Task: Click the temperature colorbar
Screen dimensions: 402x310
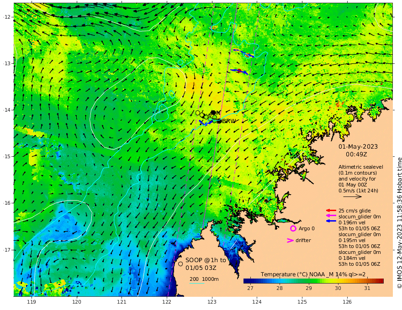Action: (x=313, y=281)
